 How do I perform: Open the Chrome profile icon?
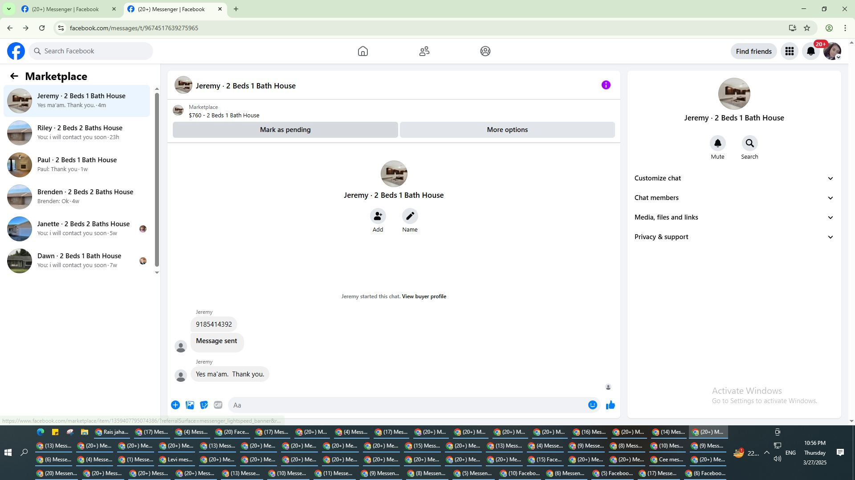pyautogui.click(x=829, y=28)
